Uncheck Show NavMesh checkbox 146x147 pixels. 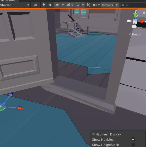pyautogui.click(x=133, y=139)
